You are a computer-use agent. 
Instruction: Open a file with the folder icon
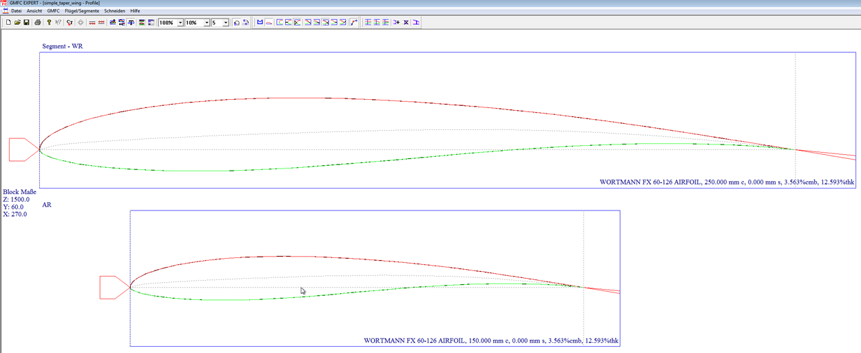pos(17,23)
